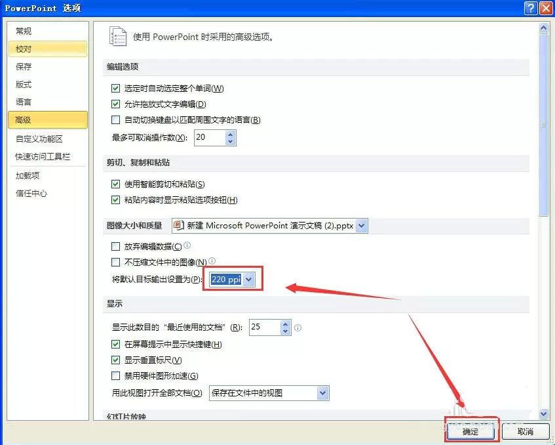555x445 pixels.
Task: Click the 取消 button
Action: tap(526, 431)
